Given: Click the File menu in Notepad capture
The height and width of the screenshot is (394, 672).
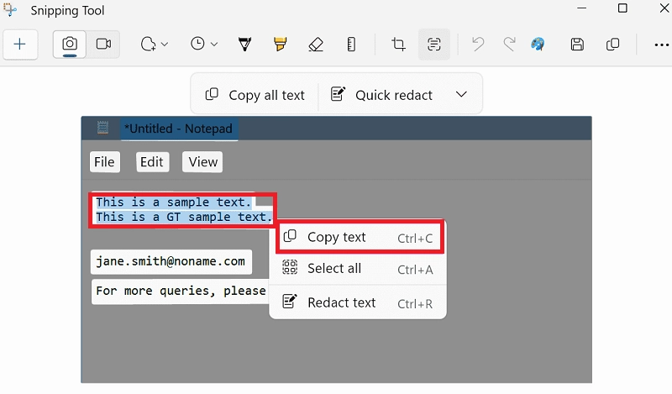Looking at the screenshot, I should (104, 162).
